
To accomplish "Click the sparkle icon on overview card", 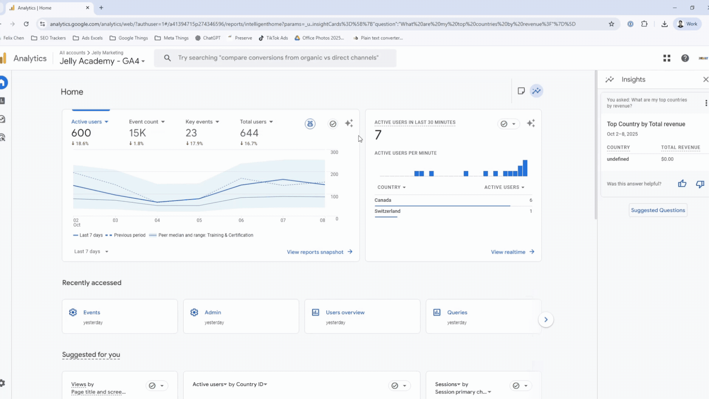I will 349,123.
